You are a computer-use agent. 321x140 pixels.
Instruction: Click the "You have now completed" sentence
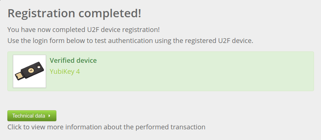[x=84, y=30]
